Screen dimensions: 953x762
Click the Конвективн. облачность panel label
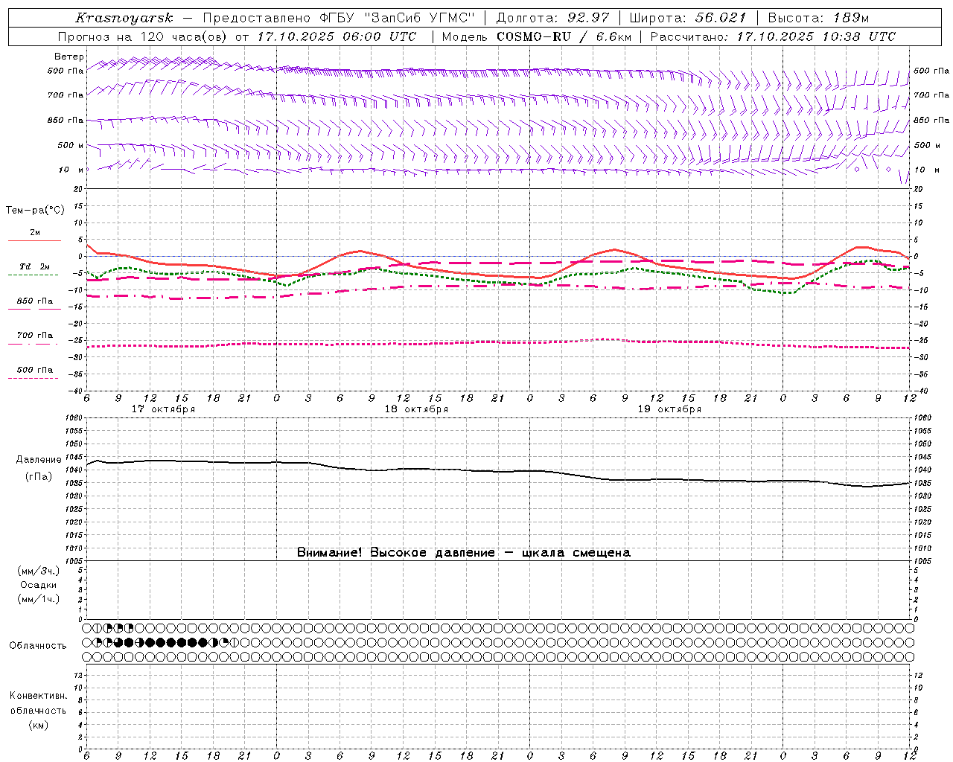click(38, 710)
